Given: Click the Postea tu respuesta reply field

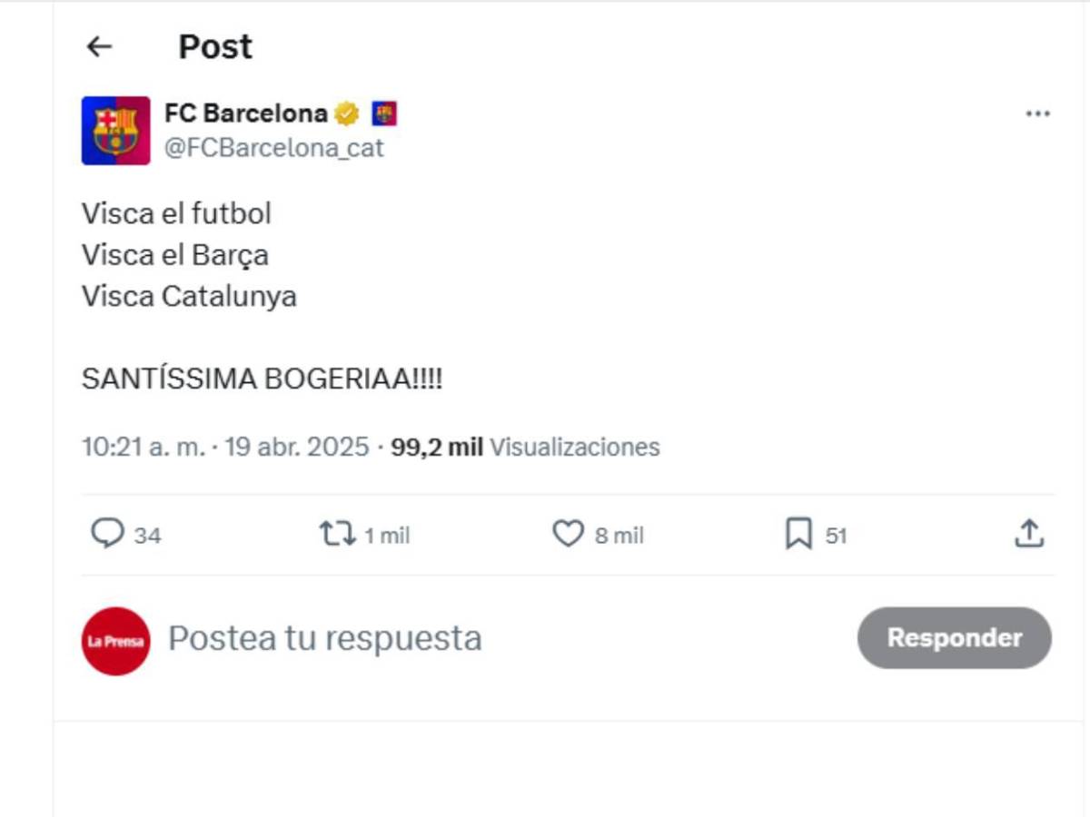Looking at the screenshot, I should click(x=322, y=638).
